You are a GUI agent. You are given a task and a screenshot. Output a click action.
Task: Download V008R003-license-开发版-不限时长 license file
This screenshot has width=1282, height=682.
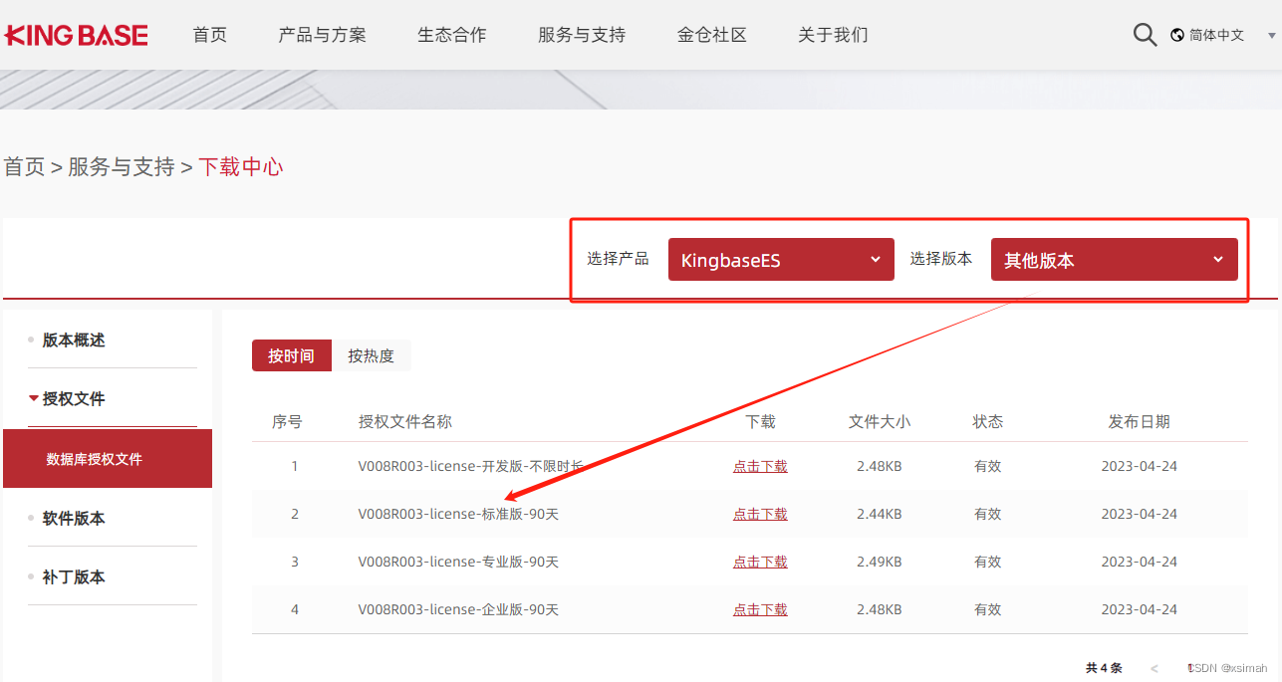coord(760,465)
